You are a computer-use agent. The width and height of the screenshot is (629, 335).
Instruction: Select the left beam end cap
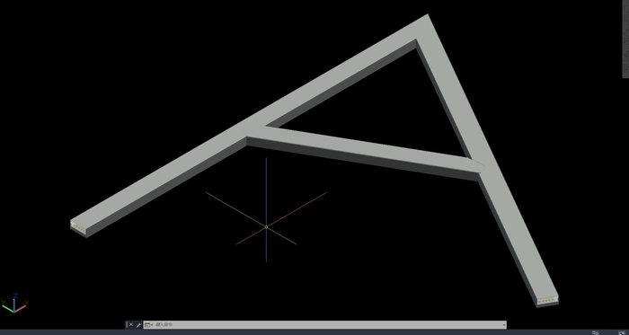click(79, 227)
